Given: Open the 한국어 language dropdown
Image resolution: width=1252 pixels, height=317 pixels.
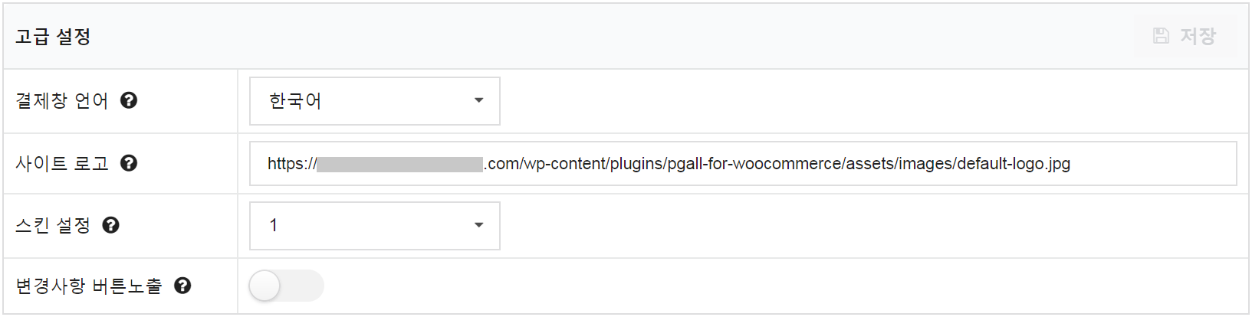Looking at the screenshot, I should [x=375, y=101].
